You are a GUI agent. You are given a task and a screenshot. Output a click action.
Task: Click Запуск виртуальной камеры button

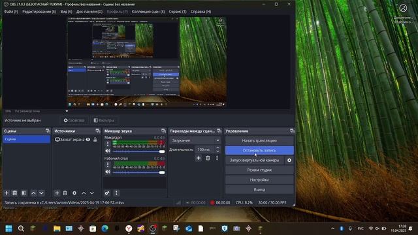click(254, 160)
